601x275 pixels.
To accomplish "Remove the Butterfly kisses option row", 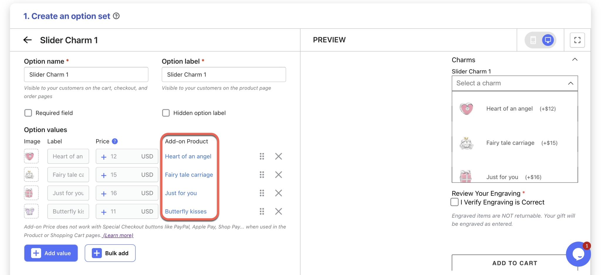I will pos(278,211).
